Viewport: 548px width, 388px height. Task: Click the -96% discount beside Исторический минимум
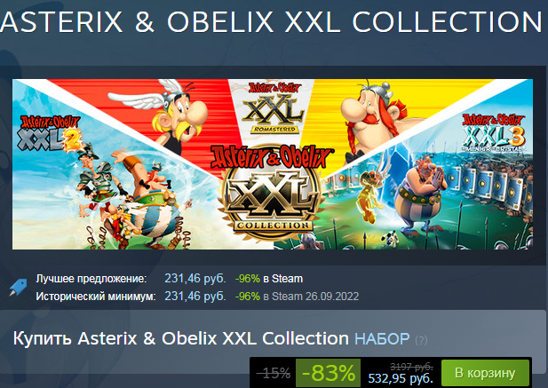(248, 297)
